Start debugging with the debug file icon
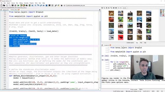Viewport: 165px width, 92px height. click(x=32, y=5)
